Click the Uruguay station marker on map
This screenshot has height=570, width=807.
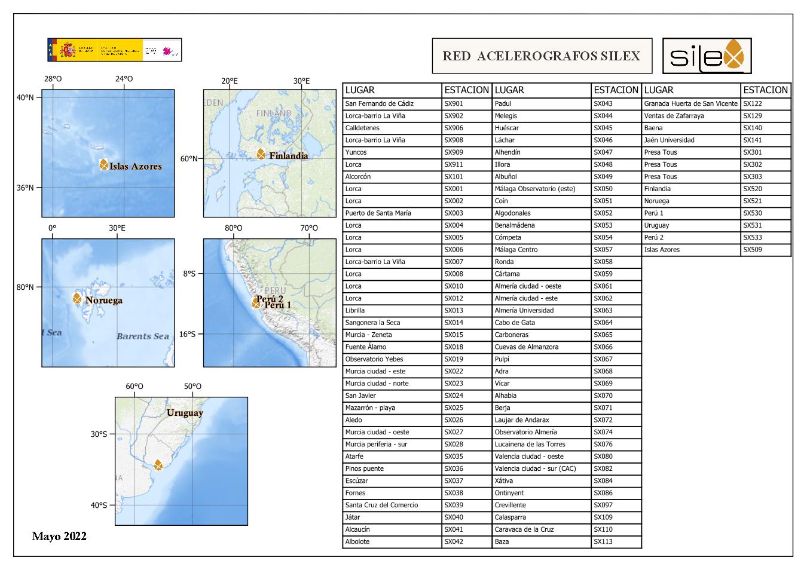(x=158, y=465)
